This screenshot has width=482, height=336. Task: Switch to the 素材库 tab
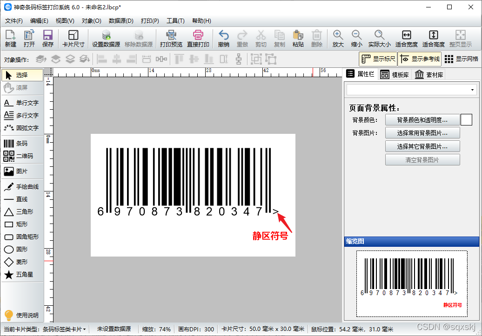[x=429, y=75]
